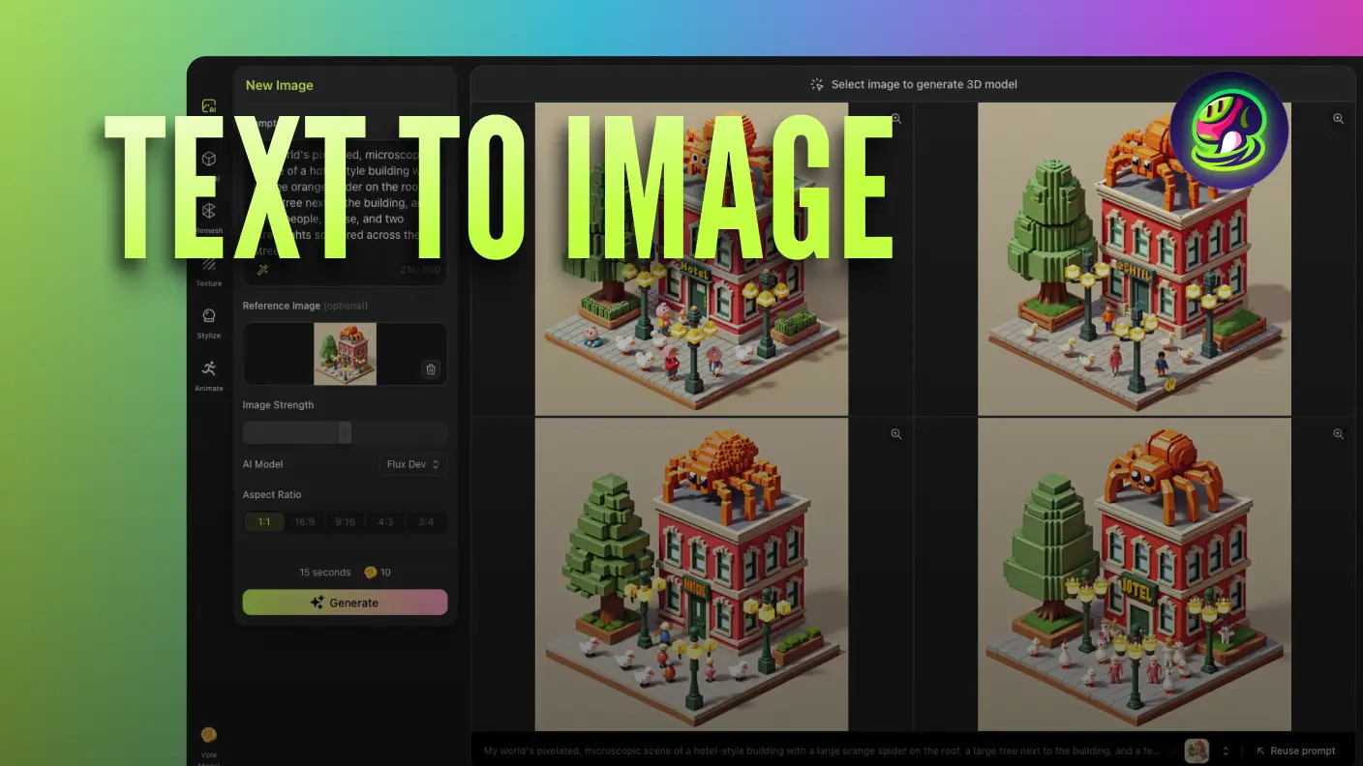Enable the 4:3 aspect ratio option
The image size is (1363, 766).
click(x=385, y=521)
